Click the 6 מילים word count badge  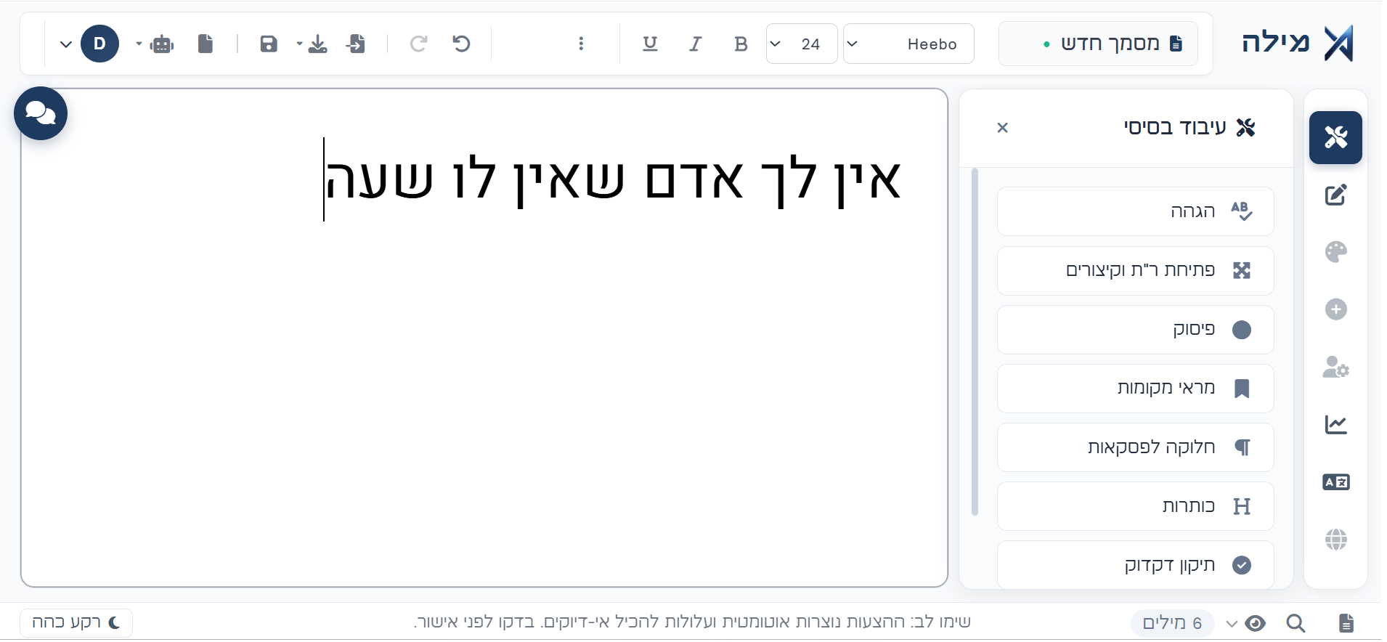pyautogui.click(x=1172, y=623)
